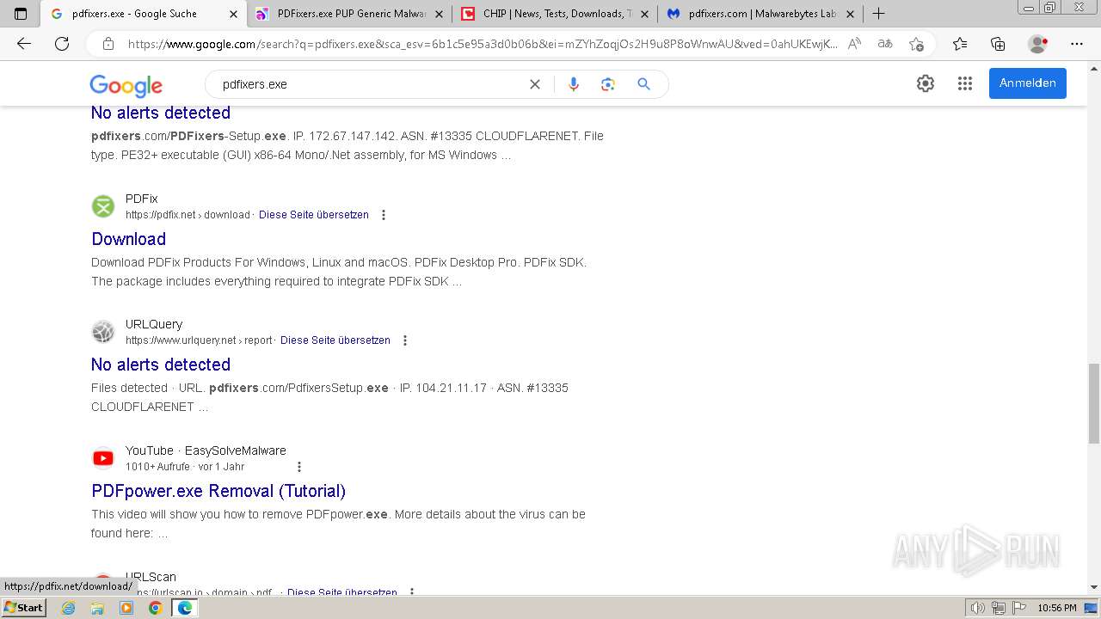Search by image with Google Lens
The height and width of the screenshot is (619, 1101).
[608, 84]
